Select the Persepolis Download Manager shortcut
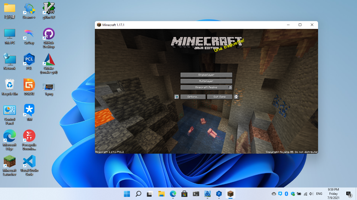Viewport: 357px width, 200px height. [x=29, y=140]
